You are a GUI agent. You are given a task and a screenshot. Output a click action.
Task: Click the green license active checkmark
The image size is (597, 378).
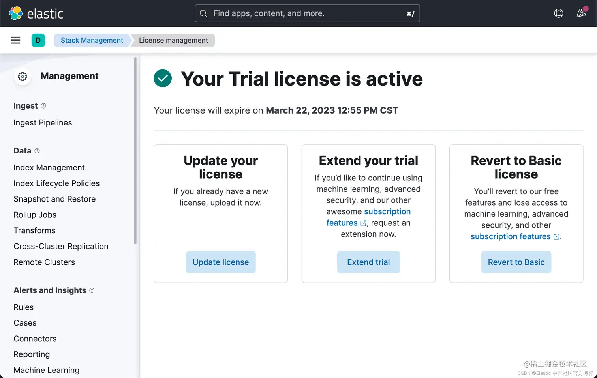[x=163, y=78]
